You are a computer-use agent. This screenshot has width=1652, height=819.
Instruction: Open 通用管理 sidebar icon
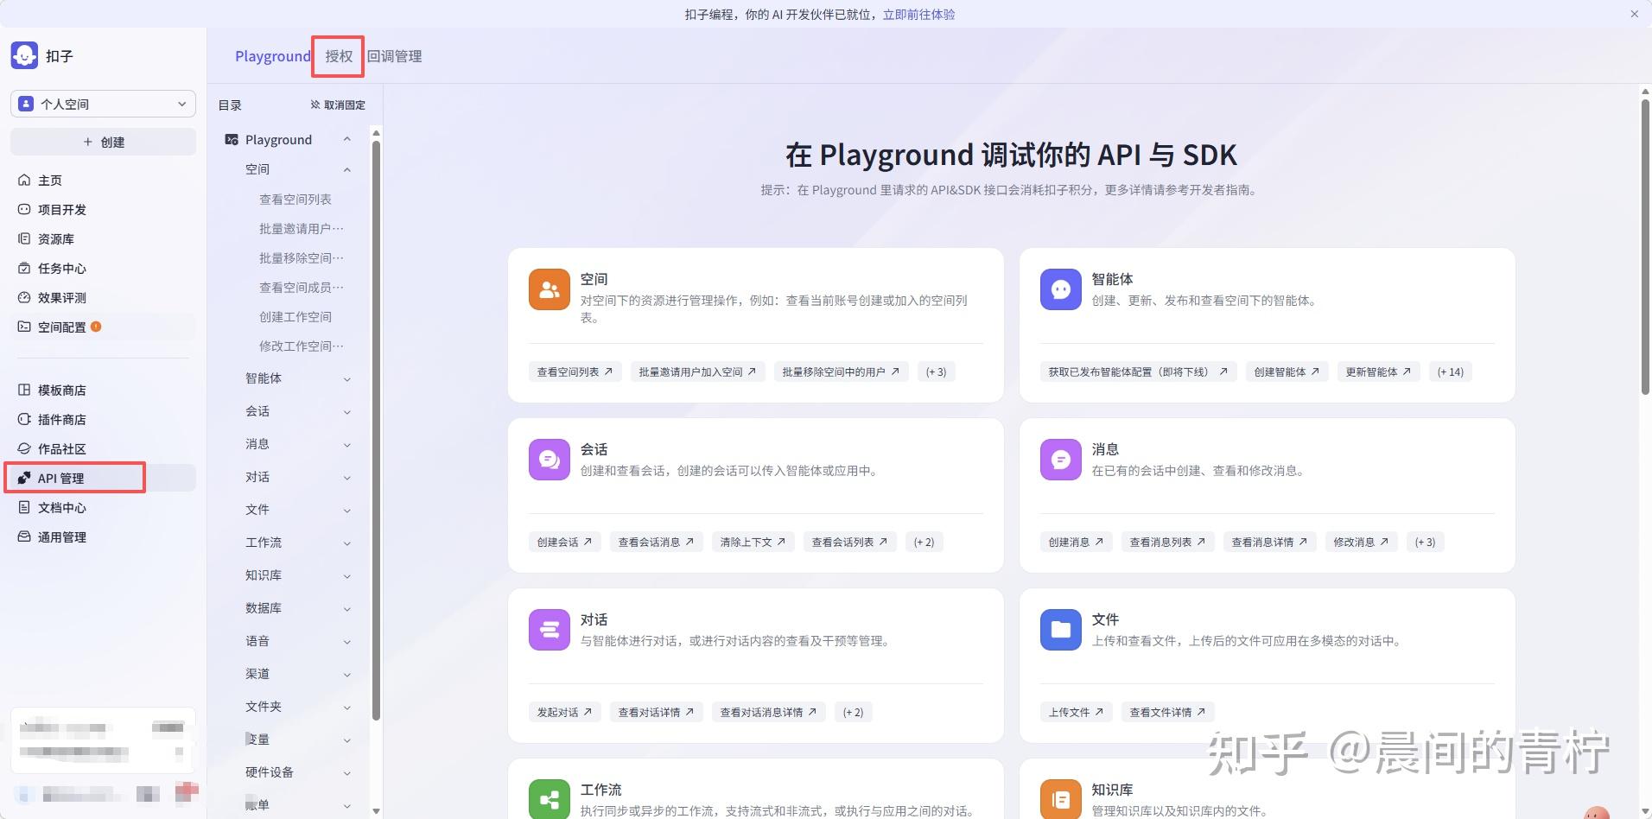point(24,537)
